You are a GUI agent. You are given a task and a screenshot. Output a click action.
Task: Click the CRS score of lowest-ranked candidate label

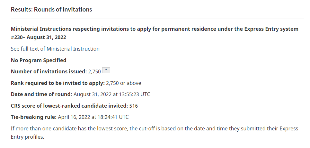(x=69, y=106)
